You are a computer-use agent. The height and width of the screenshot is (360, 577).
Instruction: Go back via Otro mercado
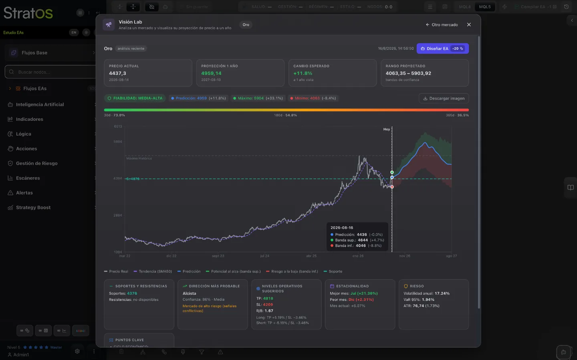coord(442,25)
